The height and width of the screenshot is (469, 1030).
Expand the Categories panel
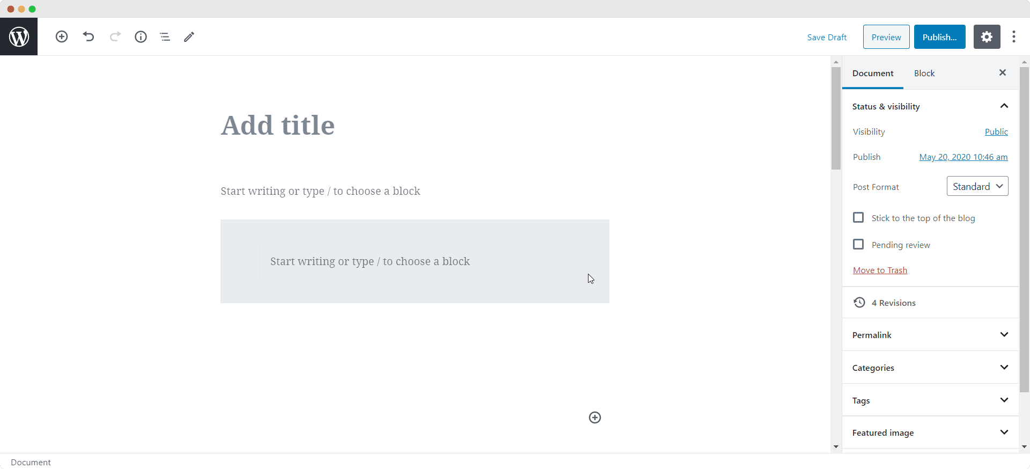(930, 368)
